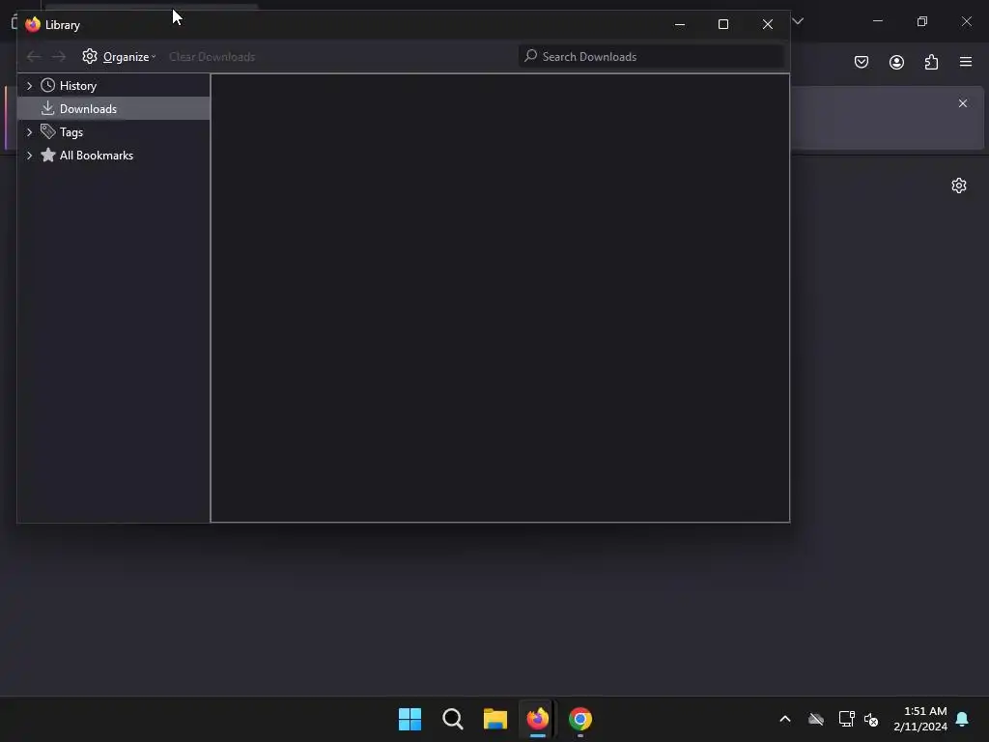Click the OneDrive cloud tray icon
Image resolution: width=989 pixels, height=742 pixels.
(816, 719)
